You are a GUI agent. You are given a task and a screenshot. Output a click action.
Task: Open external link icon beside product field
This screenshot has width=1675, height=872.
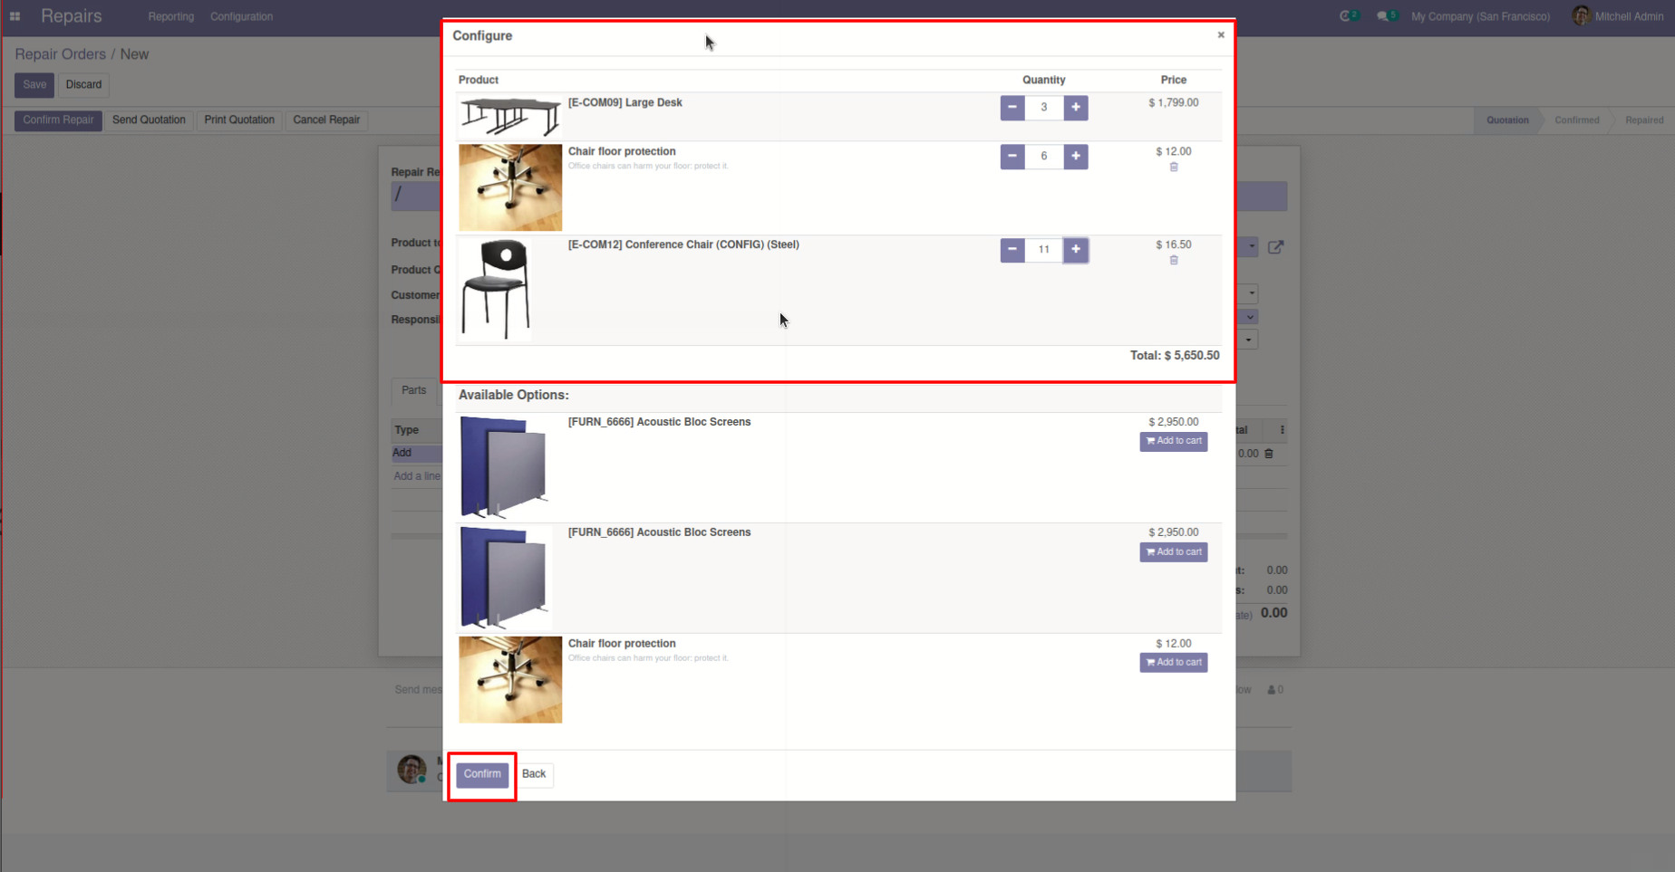click(1275, 247)
